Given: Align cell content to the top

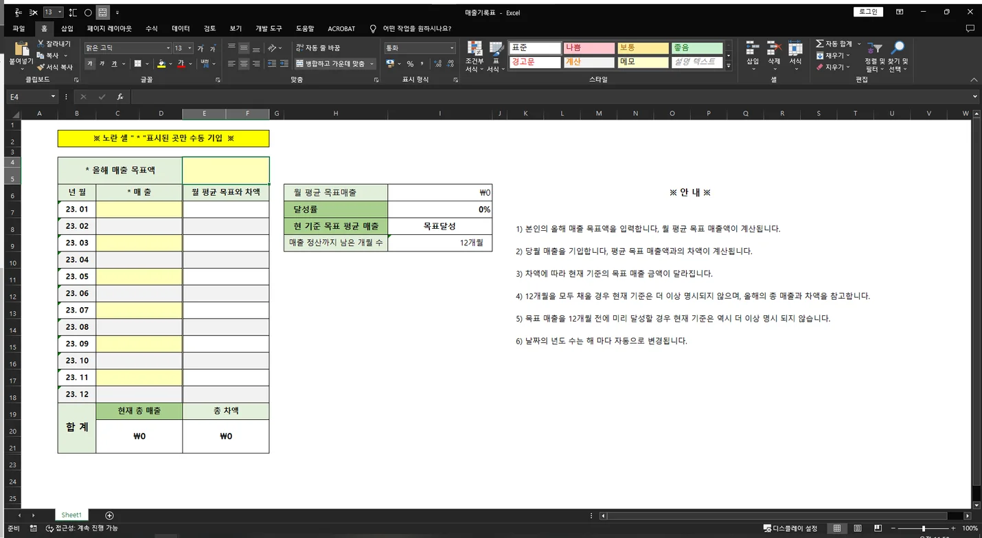Looking at the screenshot, I should [231, 48].
